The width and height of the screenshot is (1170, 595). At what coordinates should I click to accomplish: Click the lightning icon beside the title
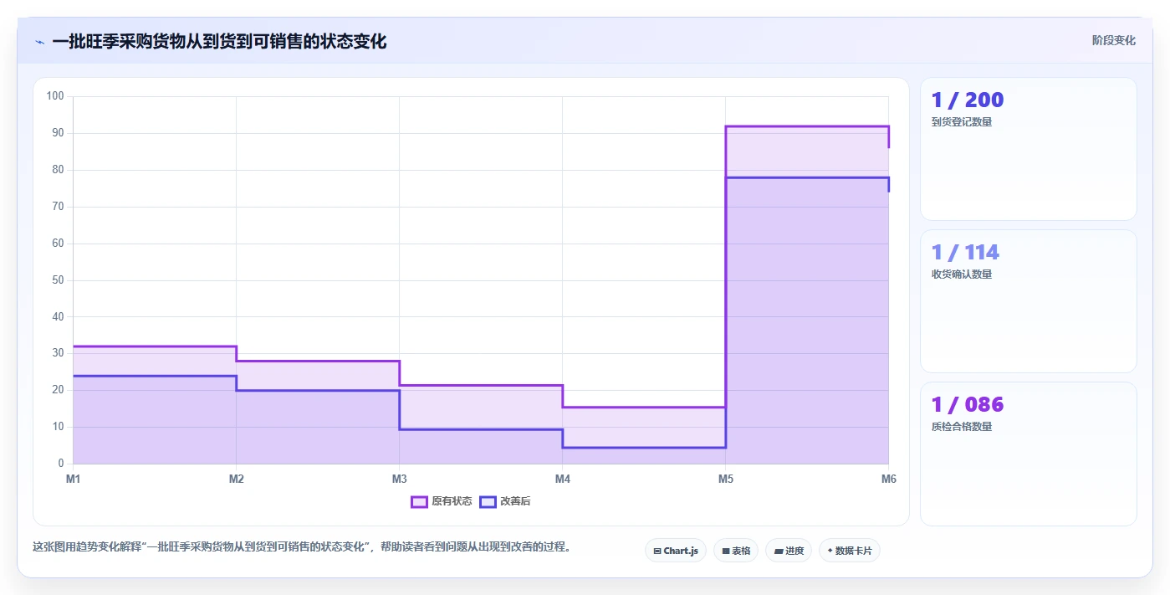tap(39, 42)
